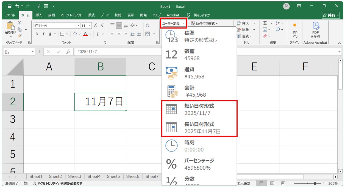Click the Sheet3 worksheet tab
This screenshot has height=188, width=345.
(74, 176)
